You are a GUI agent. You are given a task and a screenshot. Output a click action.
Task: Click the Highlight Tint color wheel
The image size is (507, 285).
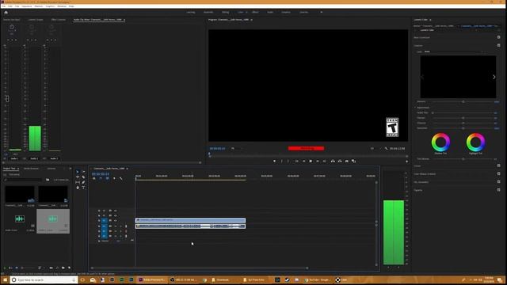coord(475,142)
